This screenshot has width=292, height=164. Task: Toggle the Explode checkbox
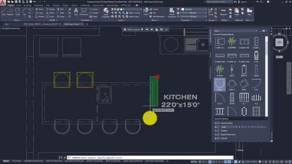point(216,138)
